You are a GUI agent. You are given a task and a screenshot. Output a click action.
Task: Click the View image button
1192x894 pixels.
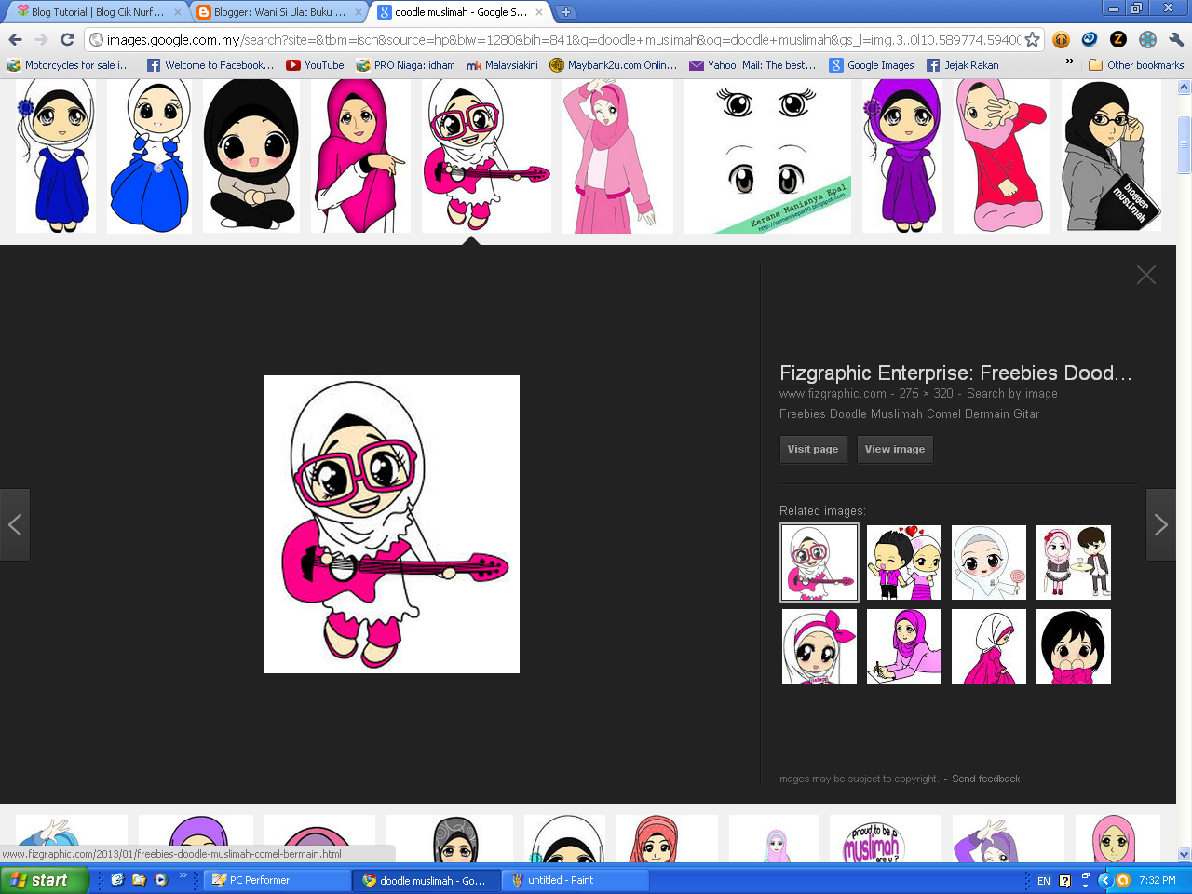pyautogui.click(x=895, y=449)
